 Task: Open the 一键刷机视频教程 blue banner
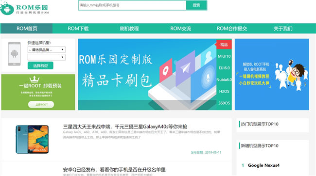coord(272,74)
